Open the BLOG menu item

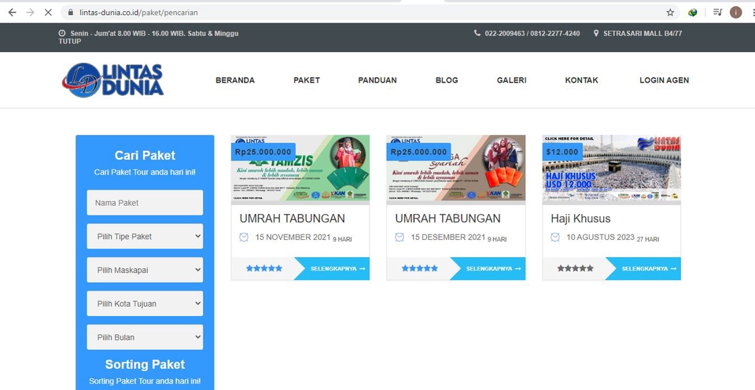[447, 80]
